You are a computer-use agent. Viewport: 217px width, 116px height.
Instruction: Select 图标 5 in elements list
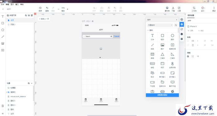pos(20,101)
